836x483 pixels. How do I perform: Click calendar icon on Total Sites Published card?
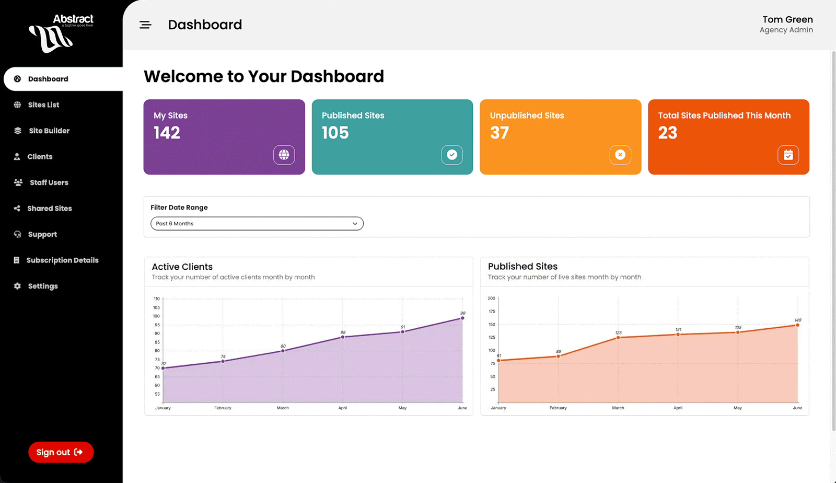[788, 155]
